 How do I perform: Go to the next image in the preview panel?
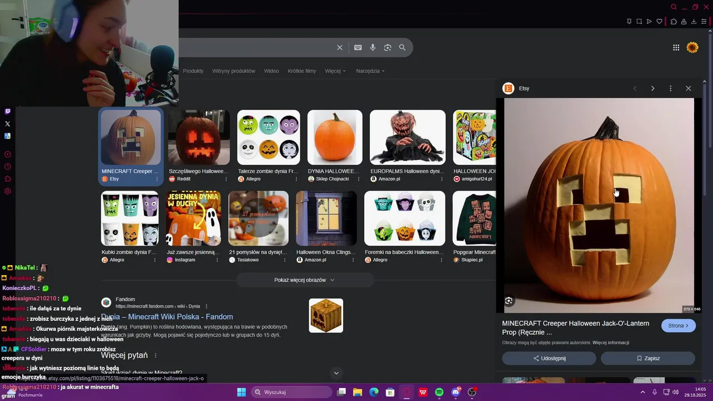(653, 88)
